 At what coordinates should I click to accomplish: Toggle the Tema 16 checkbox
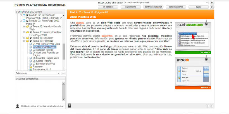click(x=30, y=32)
